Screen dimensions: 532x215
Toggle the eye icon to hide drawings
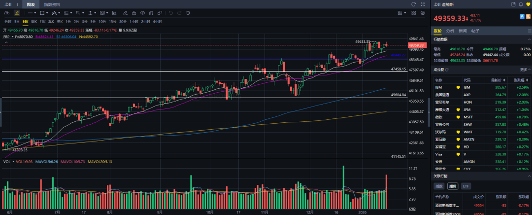[143, 13]
